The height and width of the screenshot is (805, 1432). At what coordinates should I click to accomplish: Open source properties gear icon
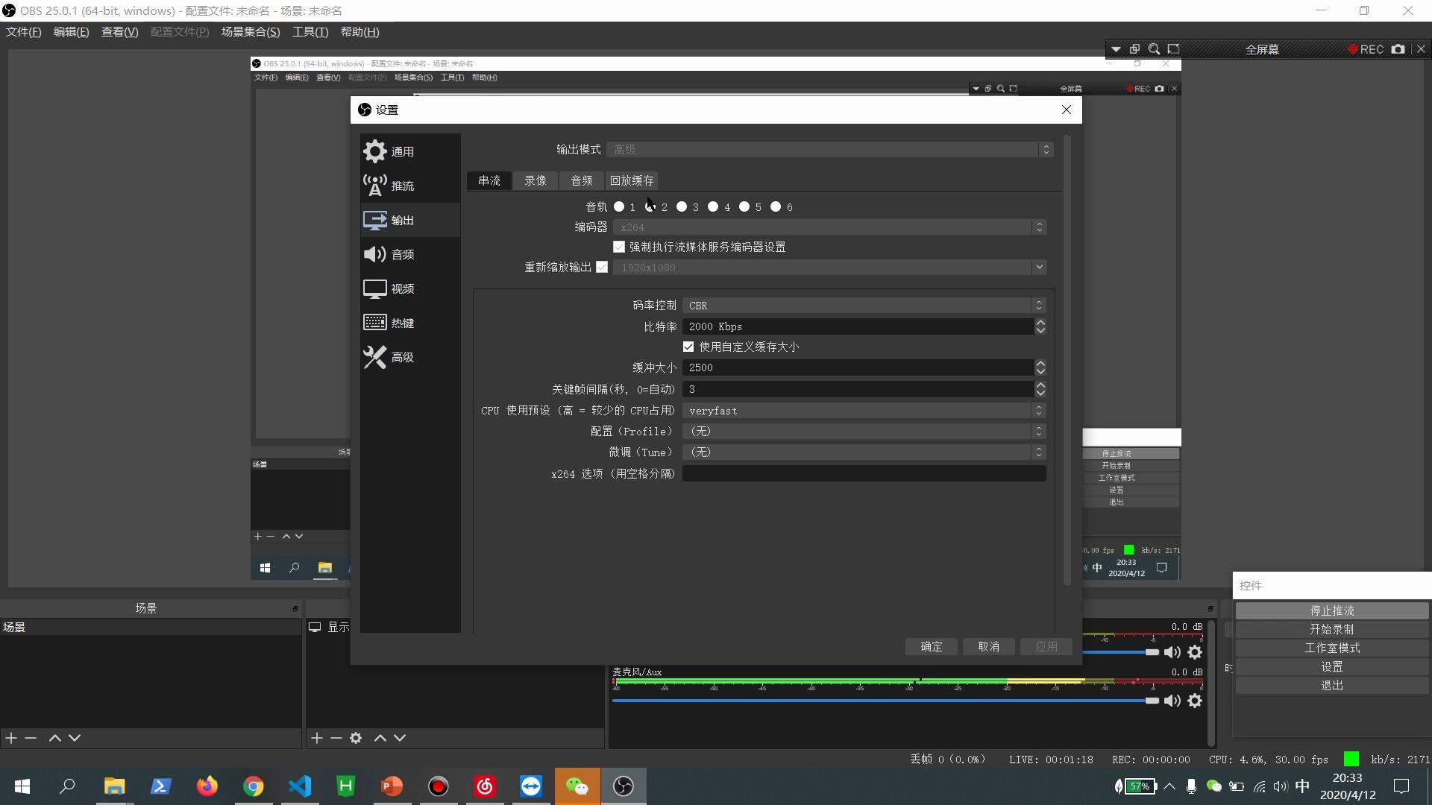(x=356, y=738)
